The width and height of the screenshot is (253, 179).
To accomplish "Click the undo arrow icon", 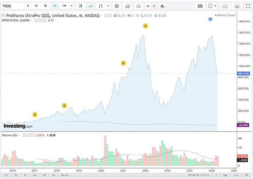I will point(148,6).
